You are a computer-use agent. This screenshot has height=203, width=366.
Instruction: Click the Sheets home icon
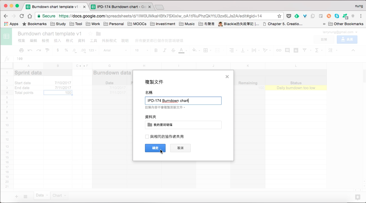point(6,36)
